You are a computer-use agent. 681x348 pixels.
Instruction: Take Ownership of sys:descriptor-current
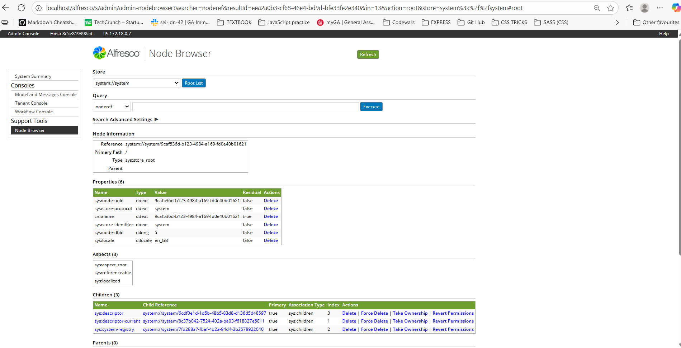point(410,321)
